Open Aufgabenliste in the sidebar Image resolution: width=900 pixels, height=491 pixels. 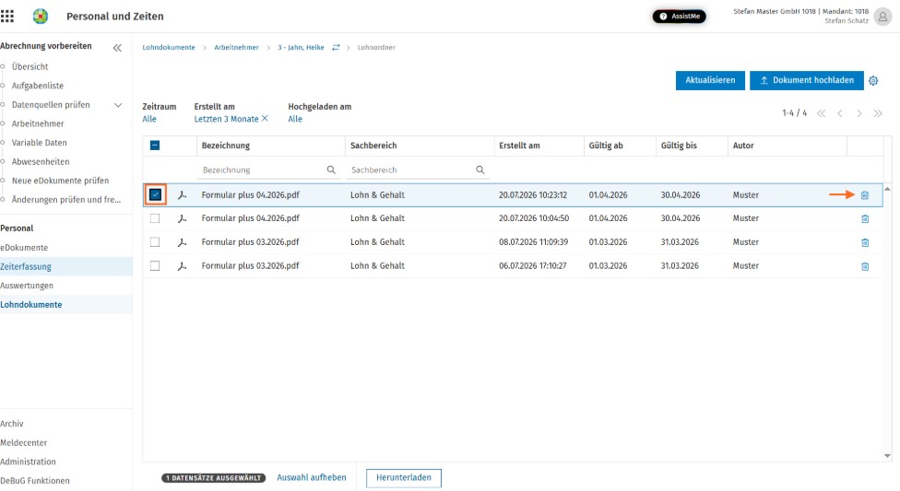pyautogui.click(x=38, y=86)
